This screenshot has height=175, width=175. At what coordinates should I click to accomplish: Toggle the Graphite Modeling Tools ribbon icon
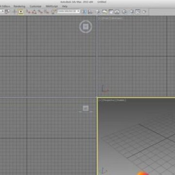tap(105, 12)
